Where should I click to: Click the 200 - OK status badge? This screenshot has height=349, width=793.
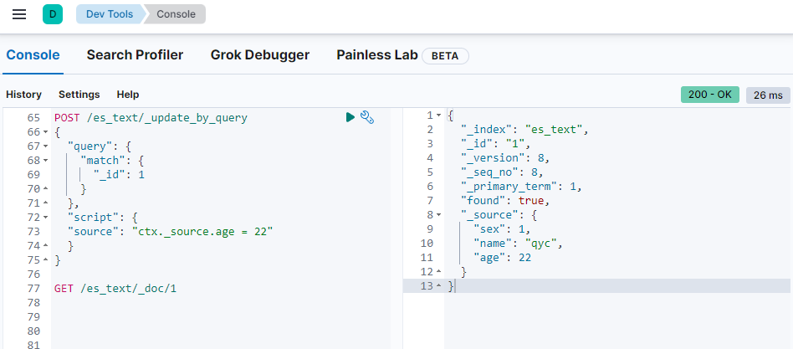(710, 95)
